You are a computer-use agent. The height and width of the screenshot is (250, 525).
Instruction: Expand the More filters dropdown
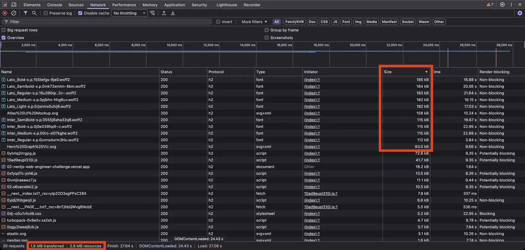pos(254,22)
